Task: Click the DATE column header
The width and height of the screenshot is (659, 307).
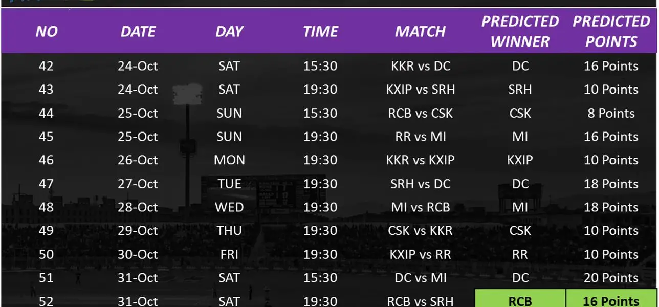Action: click(x=138, y=32)
